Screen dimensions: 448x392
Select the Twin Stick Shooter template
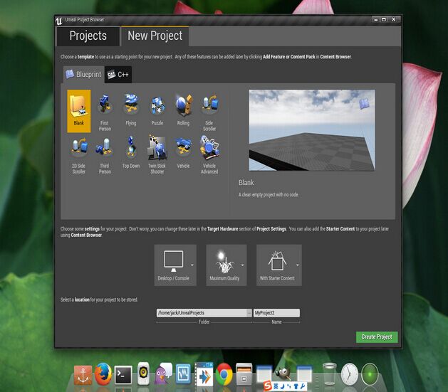click(157, 154)
